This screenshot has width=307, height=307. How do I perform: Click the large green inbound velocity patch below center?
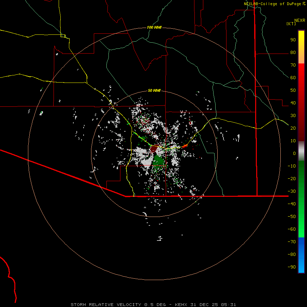(158, 161)
